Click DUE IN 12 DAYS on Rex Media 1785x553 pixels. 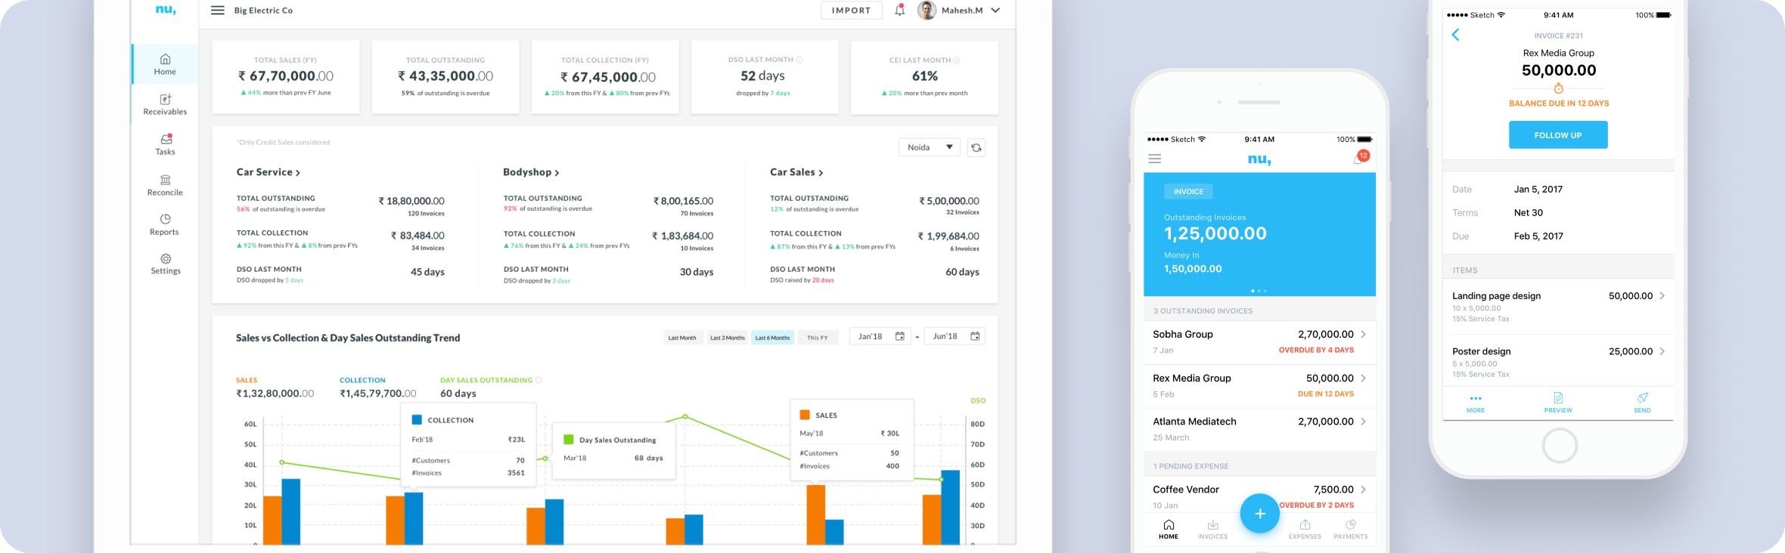[1326, 394]
